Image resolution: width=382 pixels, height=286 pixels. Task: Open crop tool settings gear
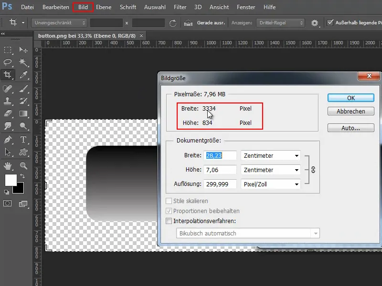(x=315, y=23)
